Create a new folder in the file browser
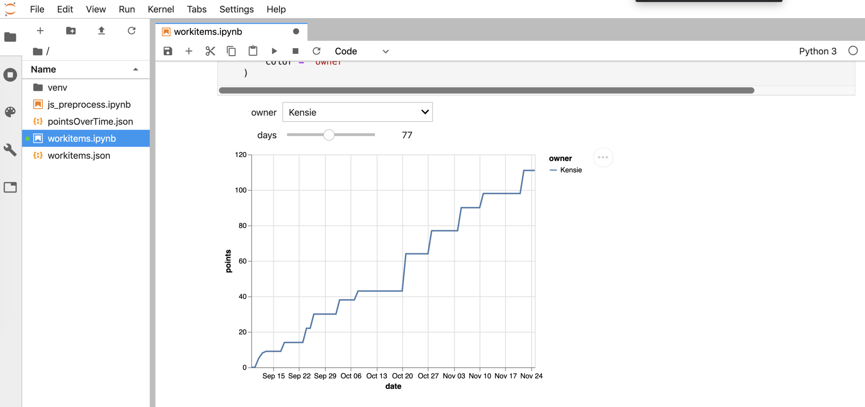 click(71, 31)
